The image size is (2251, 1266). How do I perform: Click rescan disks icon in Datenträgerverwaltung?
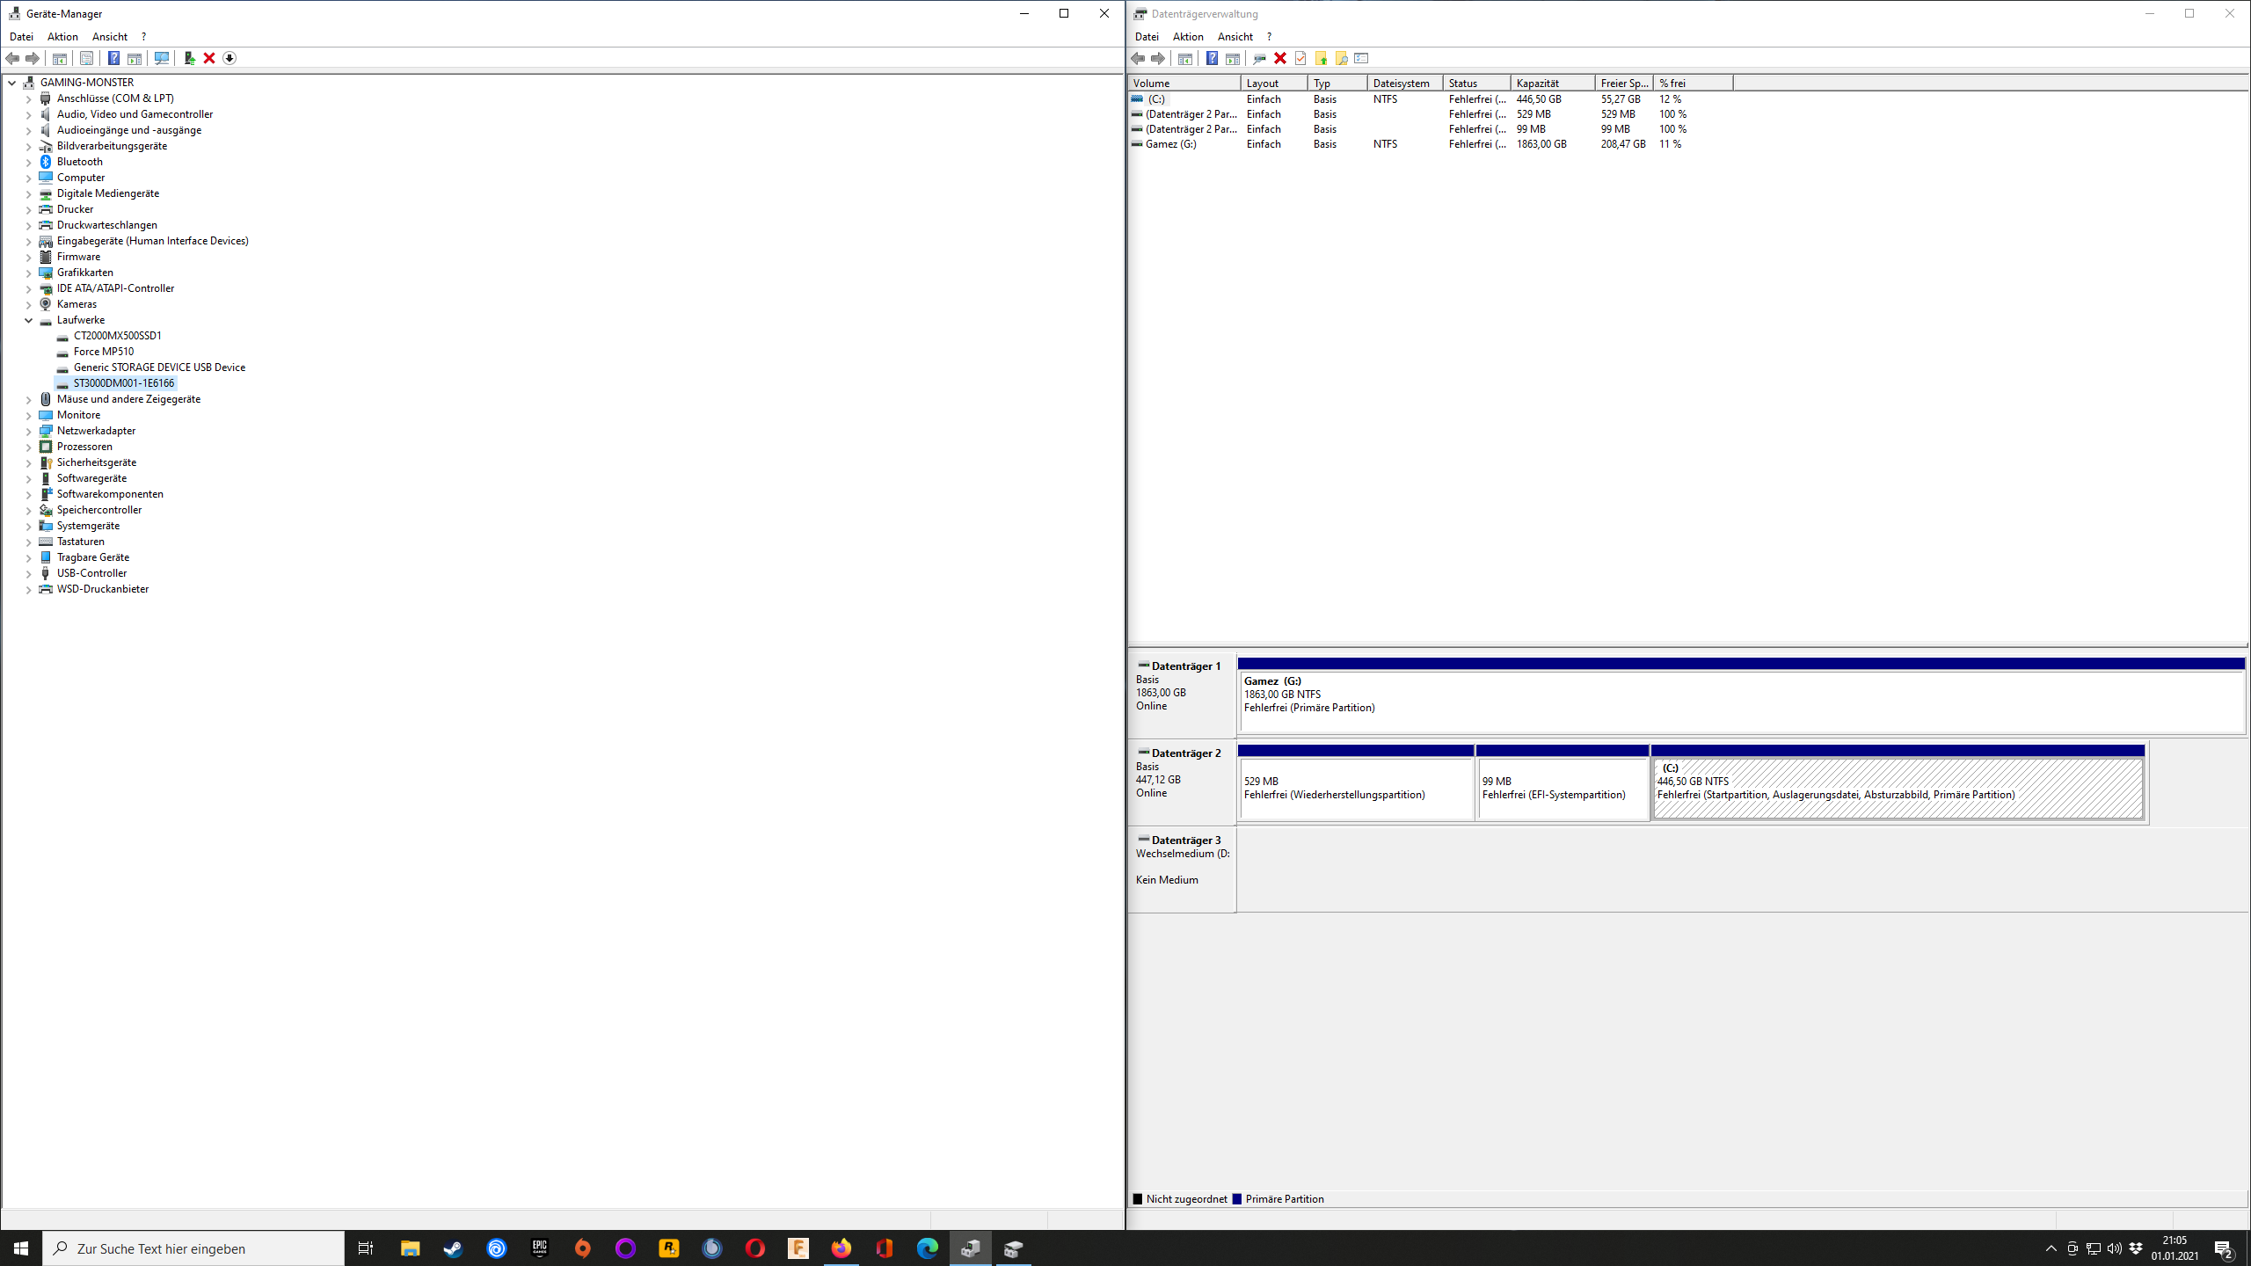pyautogui.click(x=1259, y=58)
